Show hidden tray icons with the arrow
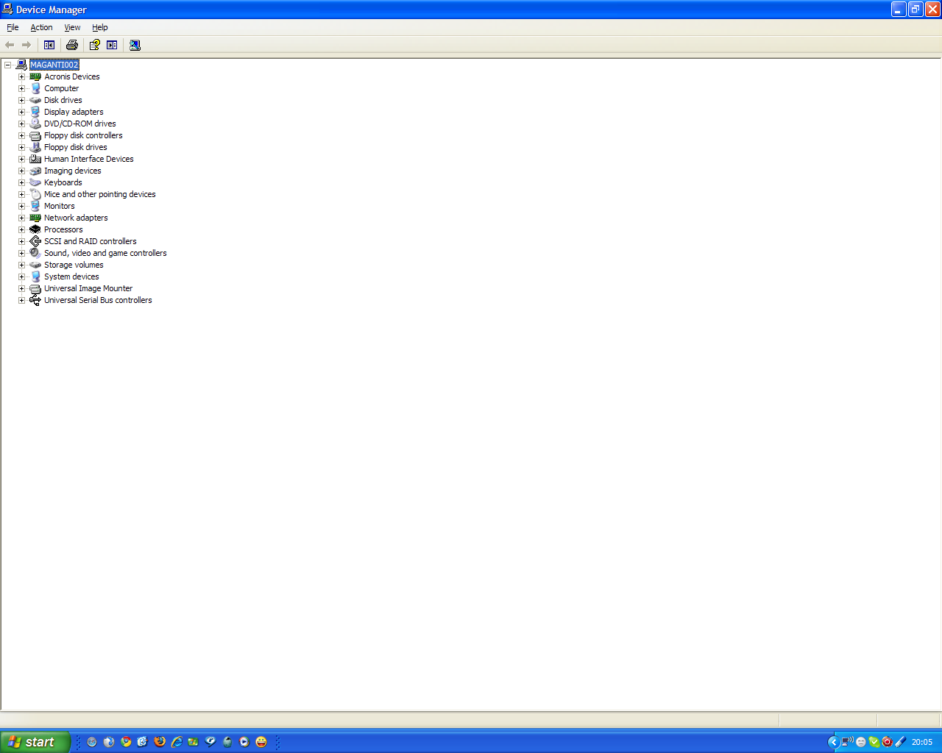This screenshot has height=753, width=942. (833, 742)
